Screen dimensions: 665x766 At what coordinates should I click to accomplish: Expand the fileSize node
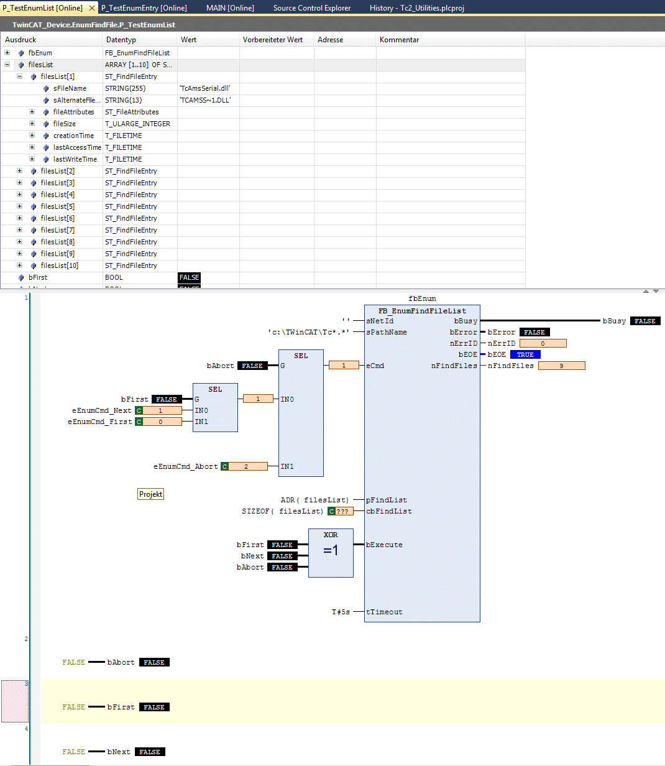(x=32, y=124)
